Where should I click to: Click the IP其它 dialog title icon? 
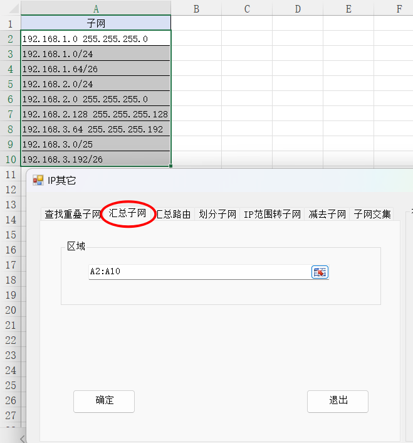(38, 180)
